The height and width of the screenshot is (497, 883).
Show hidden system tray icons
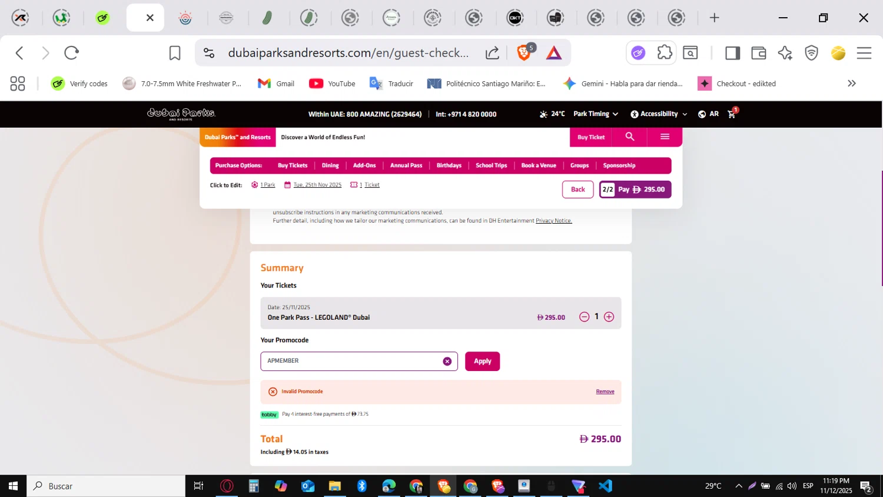(x=739, y=486)
